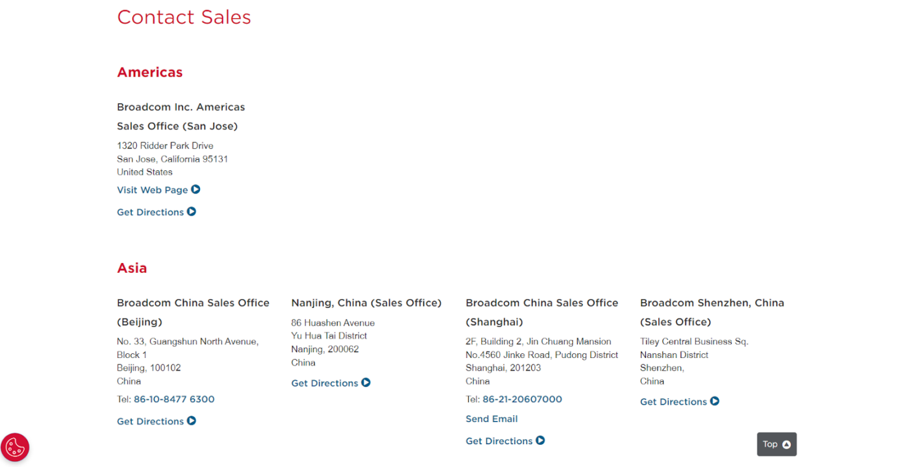
Task: Call Shanghai office number 86-21-20607000
Action: pos(522,399)
